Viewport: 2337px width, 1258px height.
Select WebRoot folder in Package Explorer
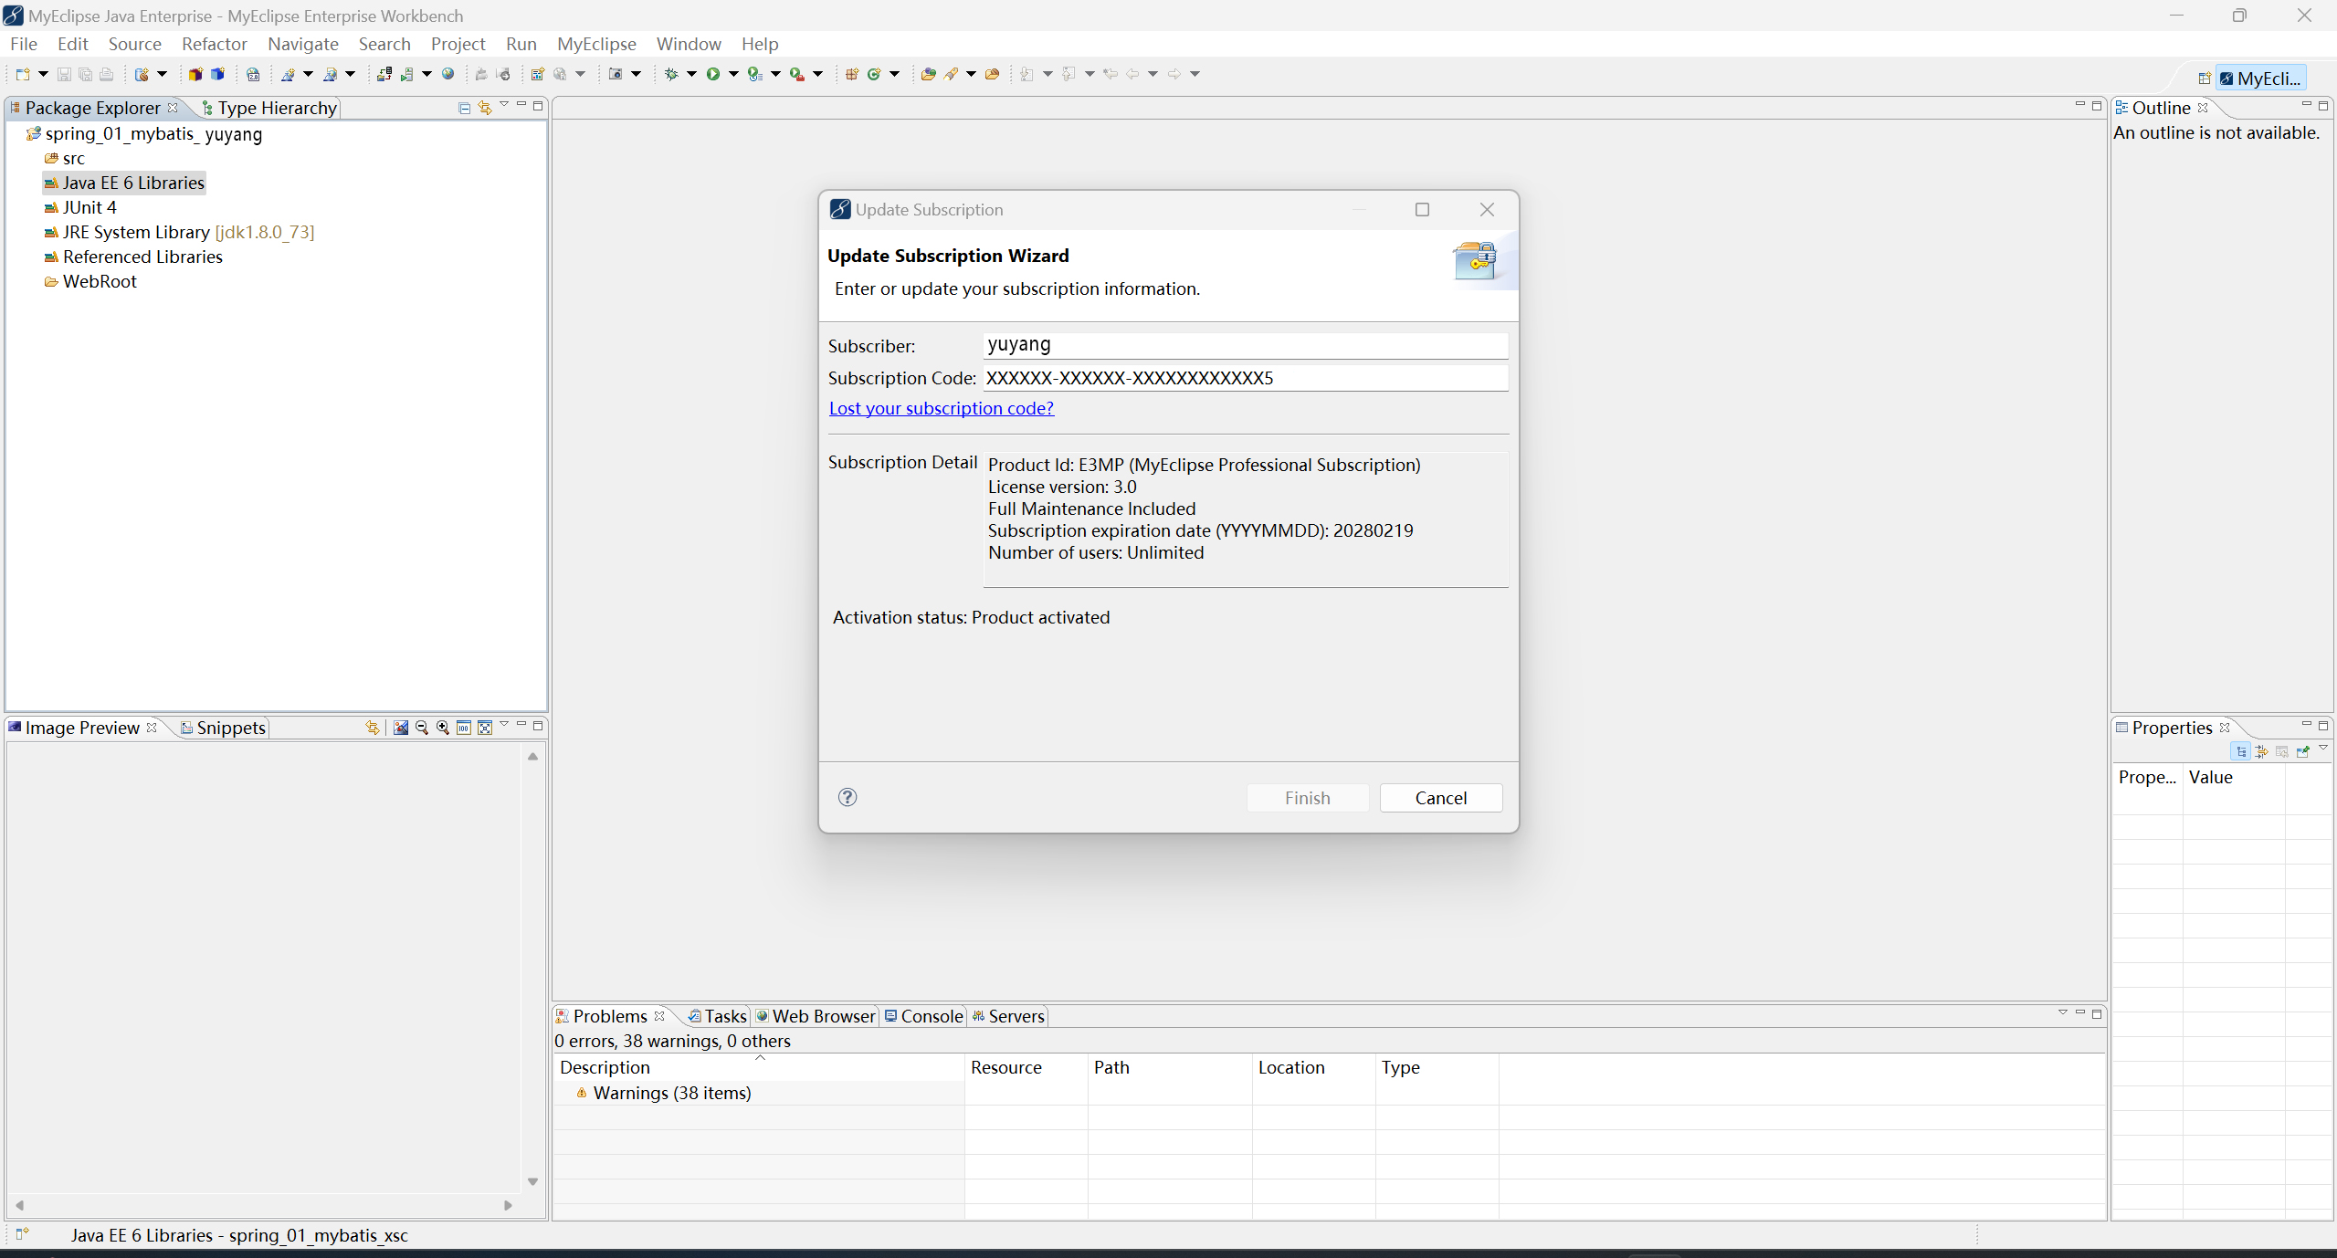coord(90,281)
